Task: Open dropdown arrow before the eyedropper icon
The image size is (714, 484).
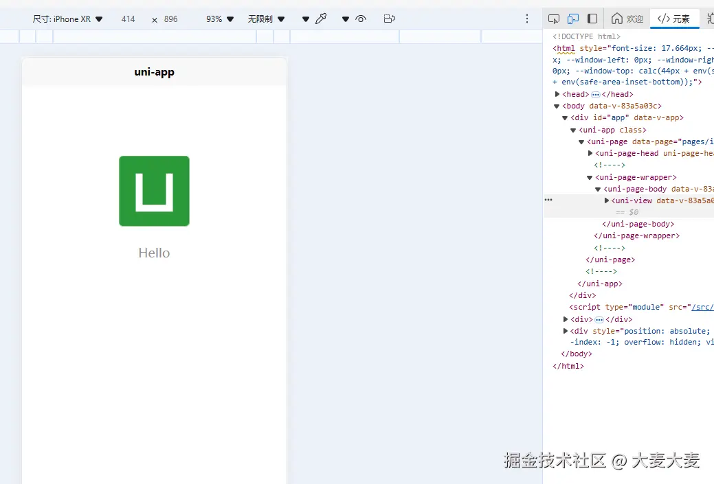Action: (306, 19)
